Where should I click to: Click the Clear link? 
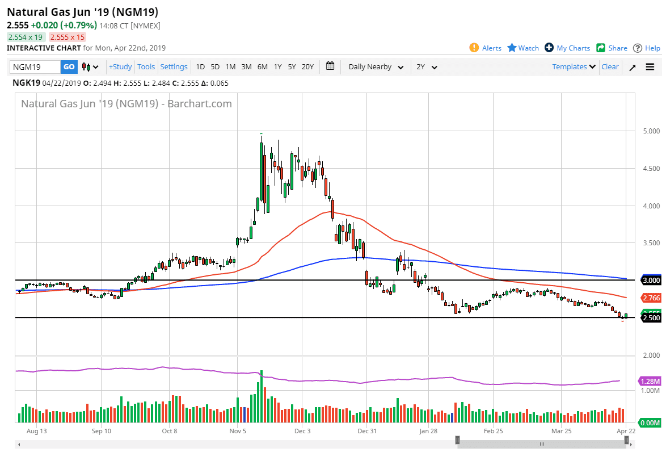tap(610, 66)
